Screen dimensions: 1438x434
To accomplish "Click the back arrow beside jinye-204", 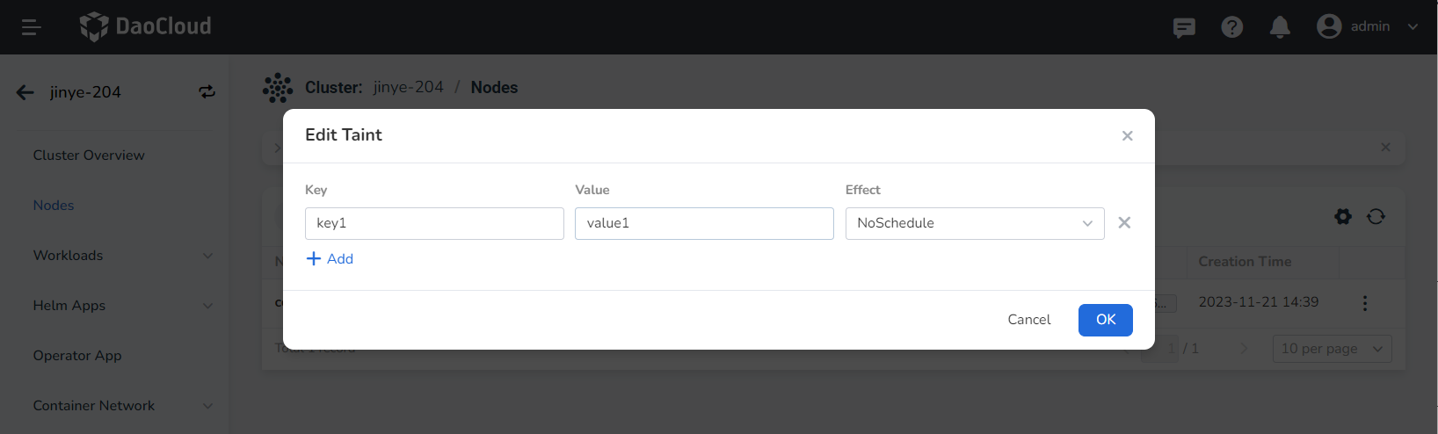I will (25, 92).
